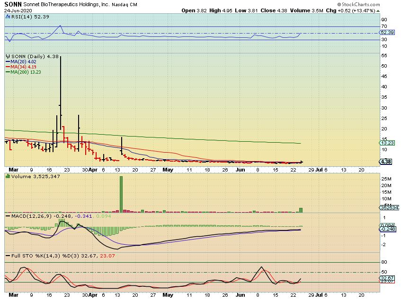Click the RSI(14) mountain icon
The width and height of the screenshot is (401, 300).
point(7,16)
